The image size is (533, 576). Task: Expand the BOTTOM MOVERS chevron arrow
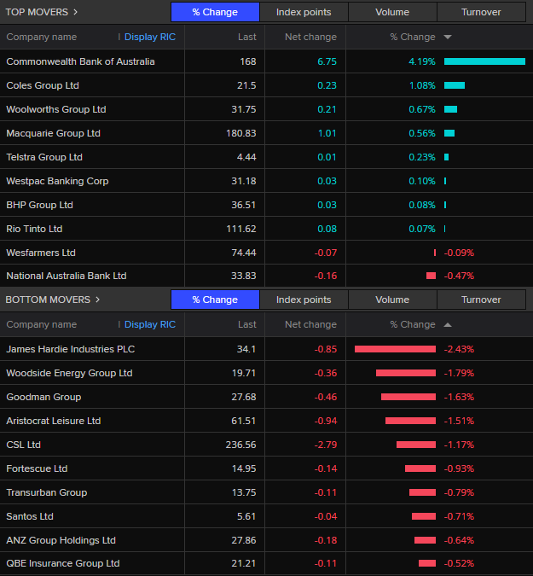97,300
